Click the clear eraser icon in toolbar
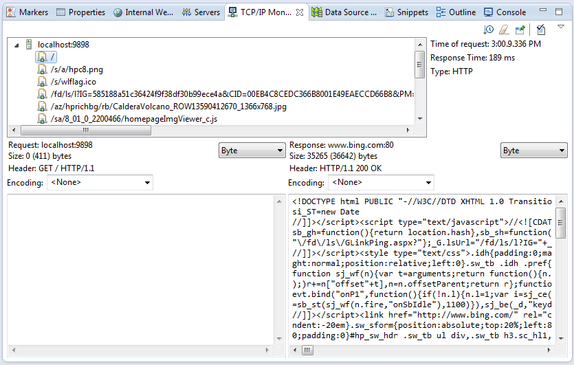The height and width of the screenshot is (365, 574). (x=504, y=30)
